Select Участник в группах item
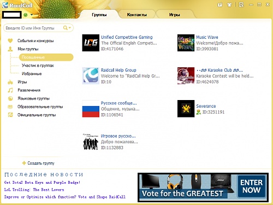273x205 pixels. click(38, 66)
